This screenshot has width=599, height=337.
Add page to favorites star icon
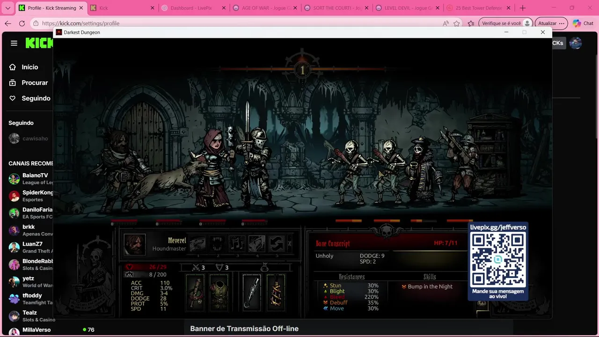tap(457, 23)
